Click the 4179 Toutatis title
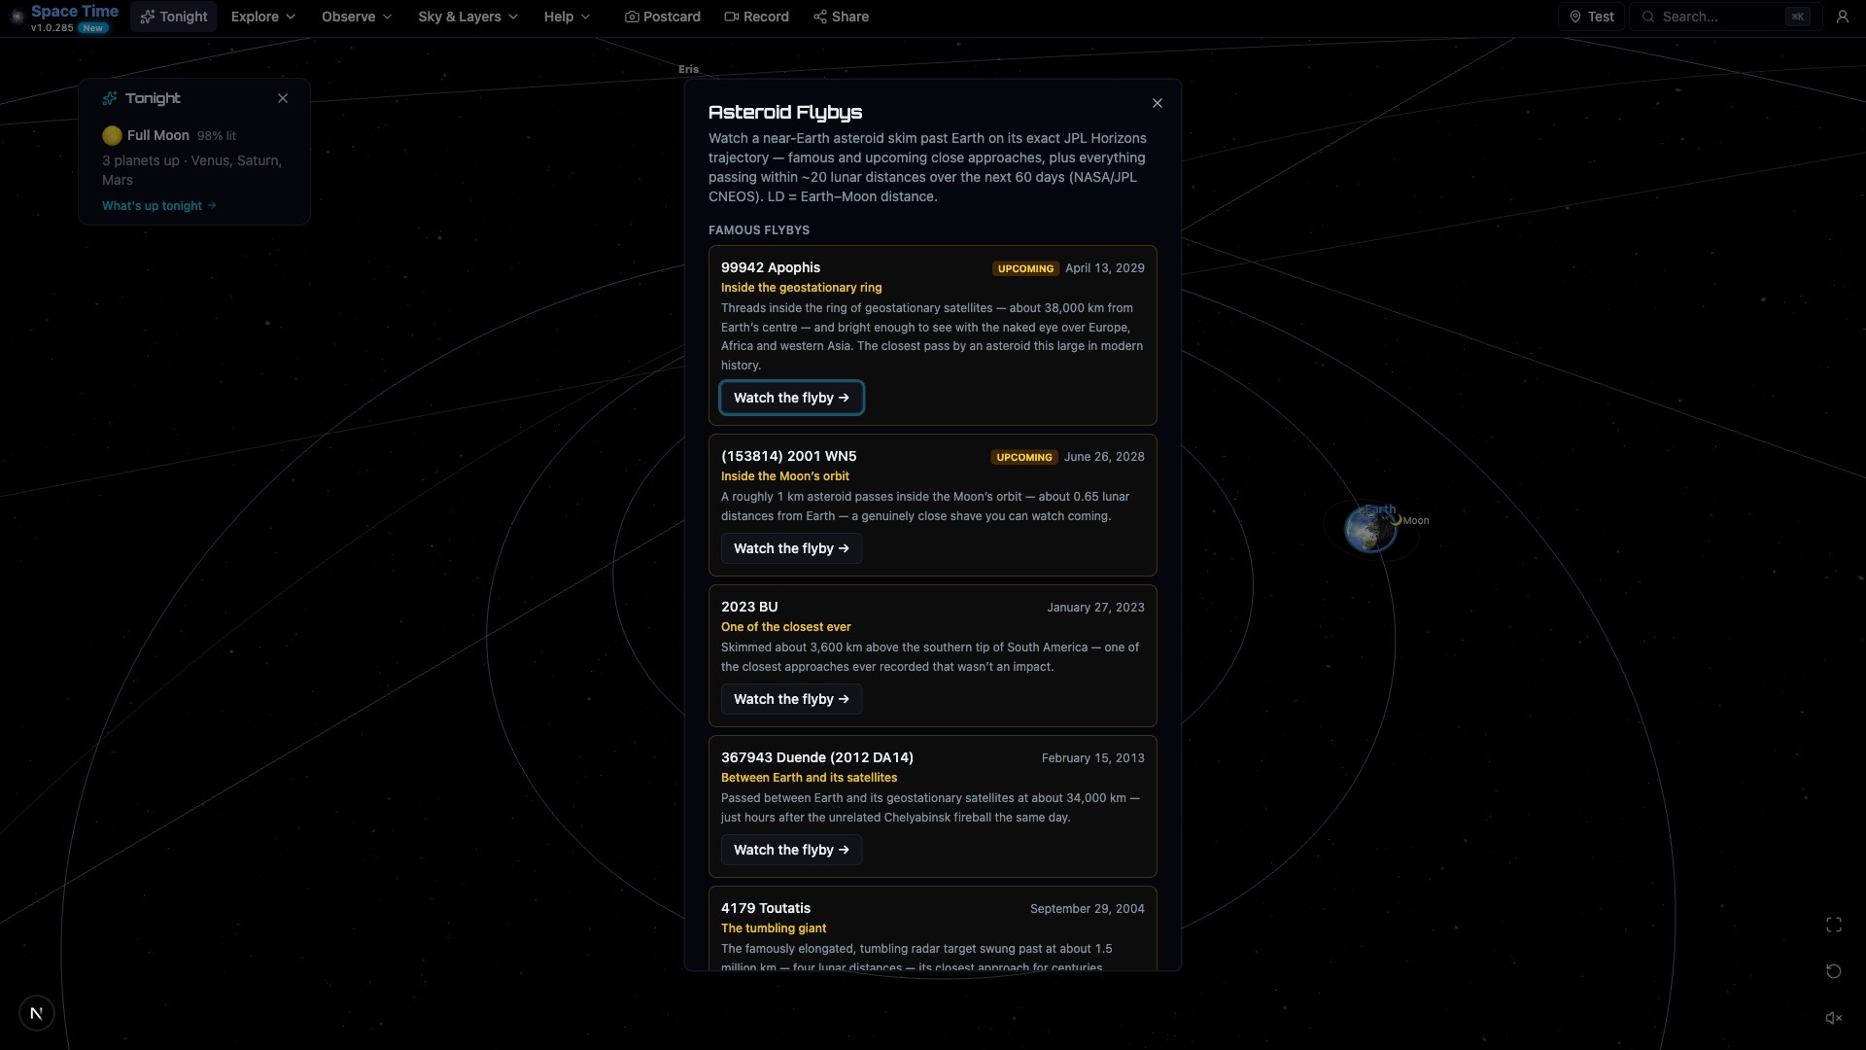 coord(766,908)
